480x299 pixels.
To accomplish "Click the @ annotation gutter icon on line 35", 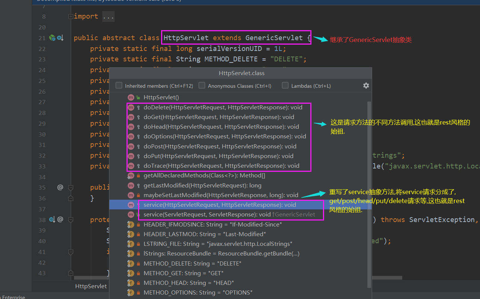I will tap(60, 187).
